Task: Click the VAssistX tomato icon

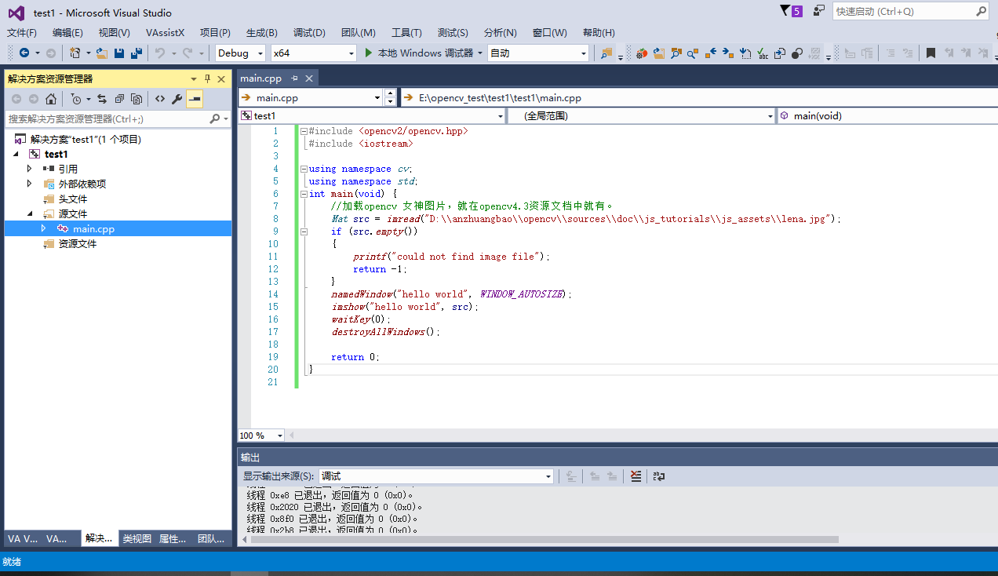Action: coord(642,53)
